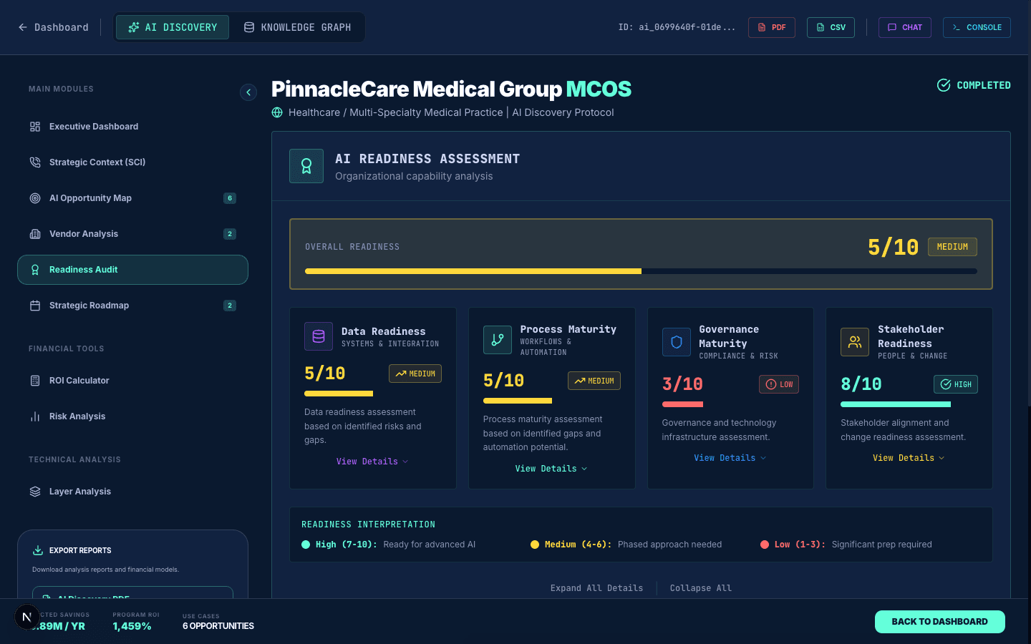Click the Stakeholder Readiness people icon
The height and width of the screenshot is (644, 1031).
pos(855,342)
